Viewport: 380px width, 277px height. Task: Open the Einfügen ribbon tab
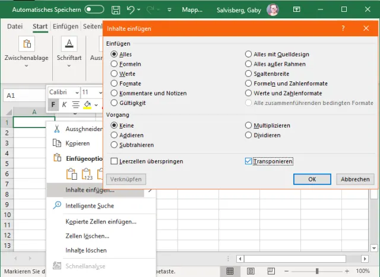click(x=65, y=27)
